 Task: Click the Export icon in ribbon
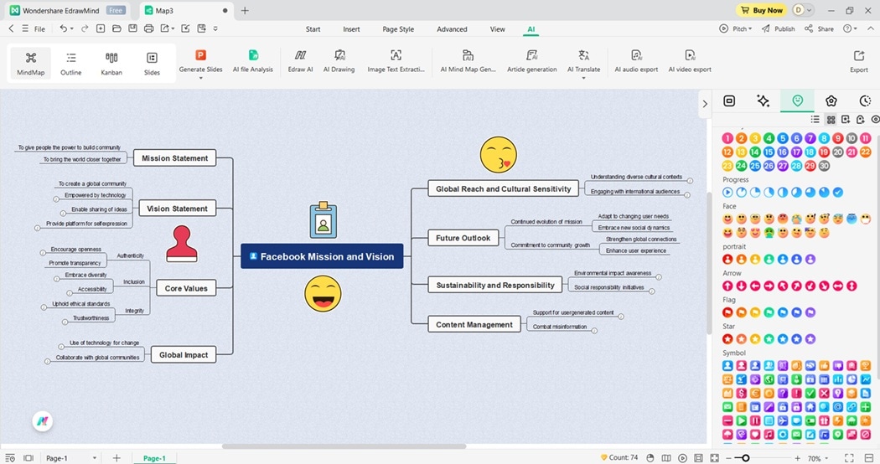pyautogui.click(x=859, y=55)
